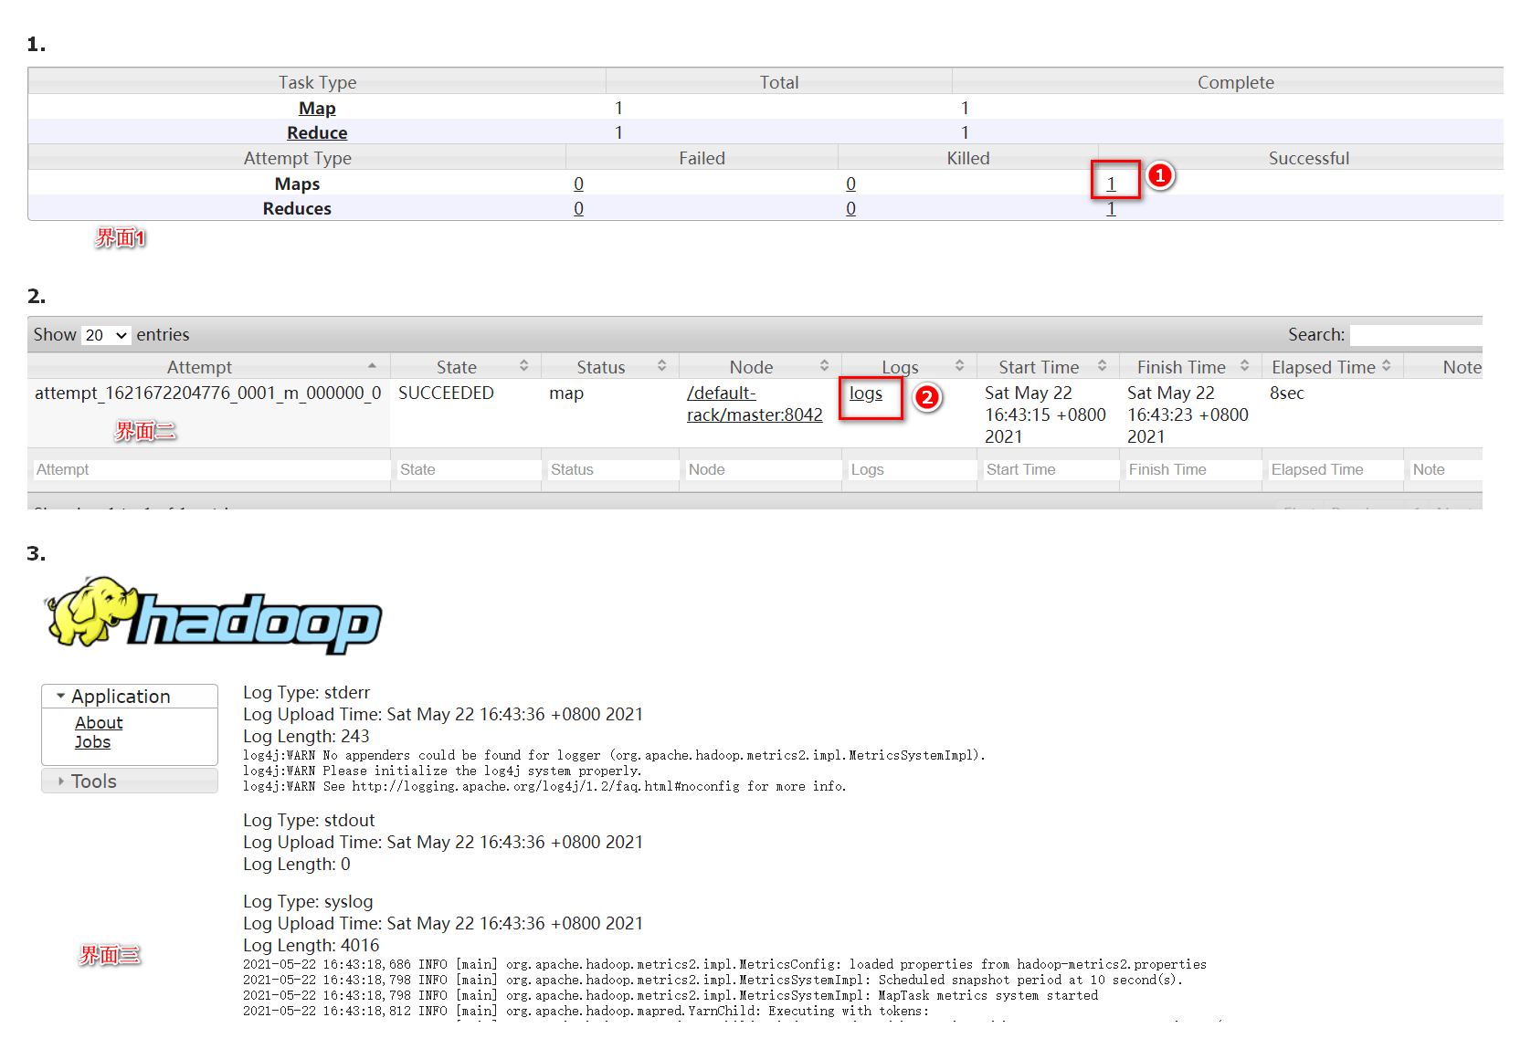Image resolution: width=1531 pixels, height=1049 pixels.
Task: Open the /default-rack/master:8042 node link
Action: coord(754,404)
